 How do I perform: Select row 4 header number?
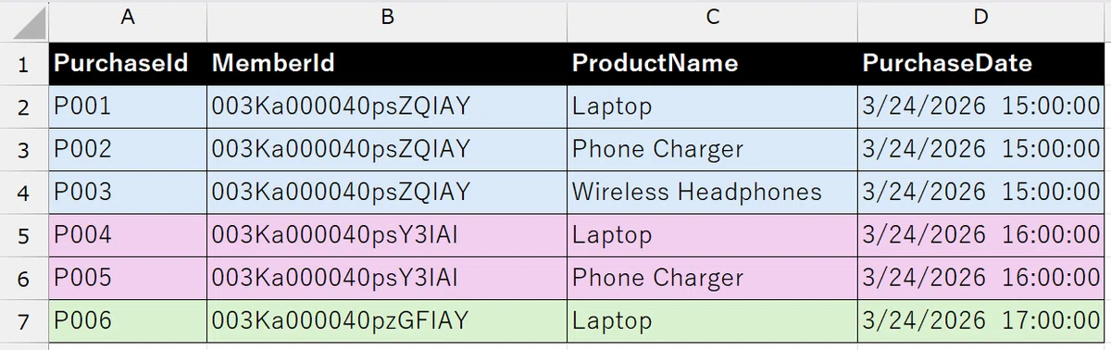coord(23,193)
